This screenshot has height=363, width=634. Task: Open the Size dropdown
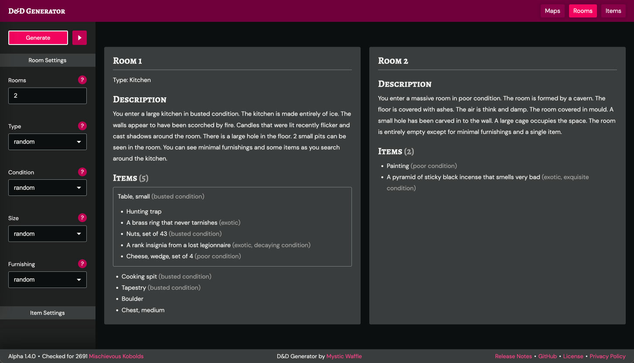coord(47,233)
